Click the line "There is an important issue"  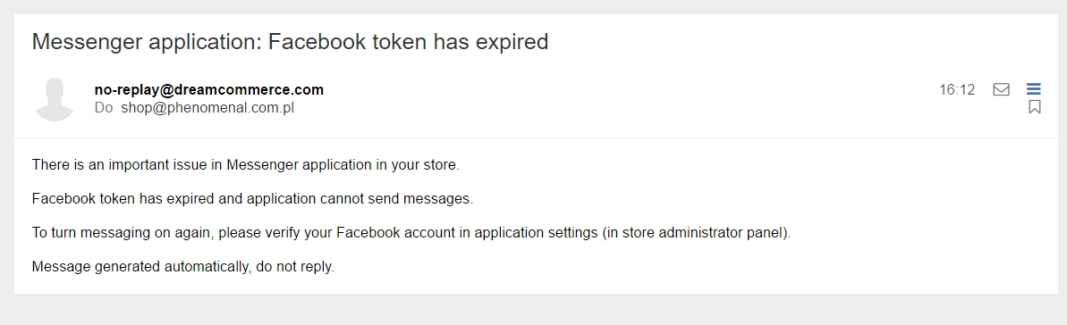pyautogui.click(x=246, y=165)
